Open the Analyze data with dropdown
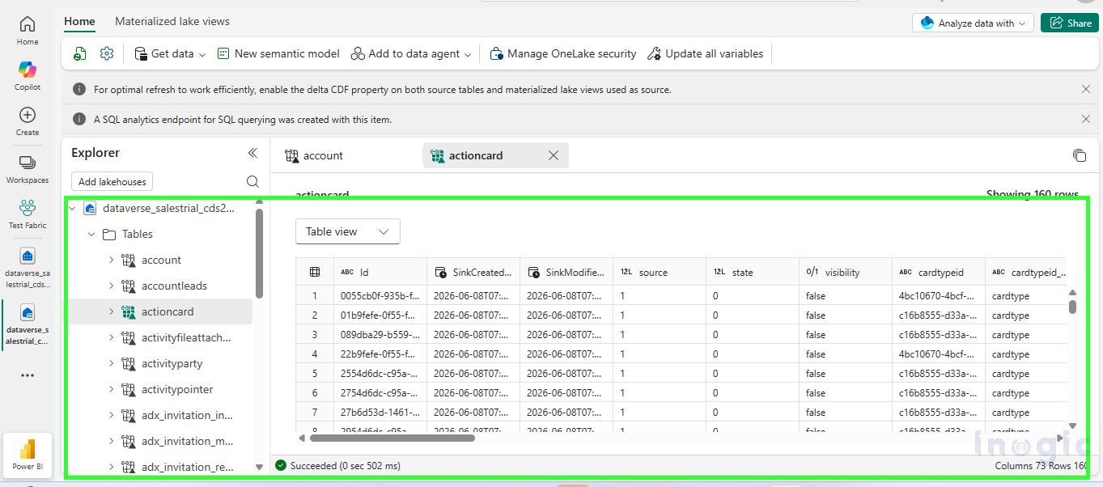 973,23
